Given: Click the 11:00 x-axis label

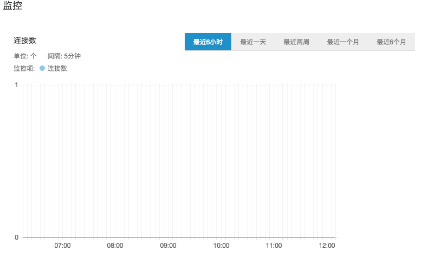Looking at the screenshot, I should [x=274, y=246].
